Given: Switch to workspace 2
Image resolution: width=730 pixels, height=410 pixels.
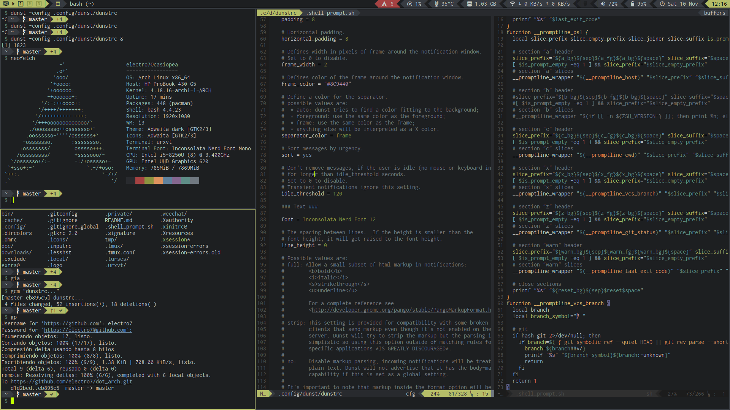Looking at the screenshot, I should pyautogui.click(x=30, y=4).
